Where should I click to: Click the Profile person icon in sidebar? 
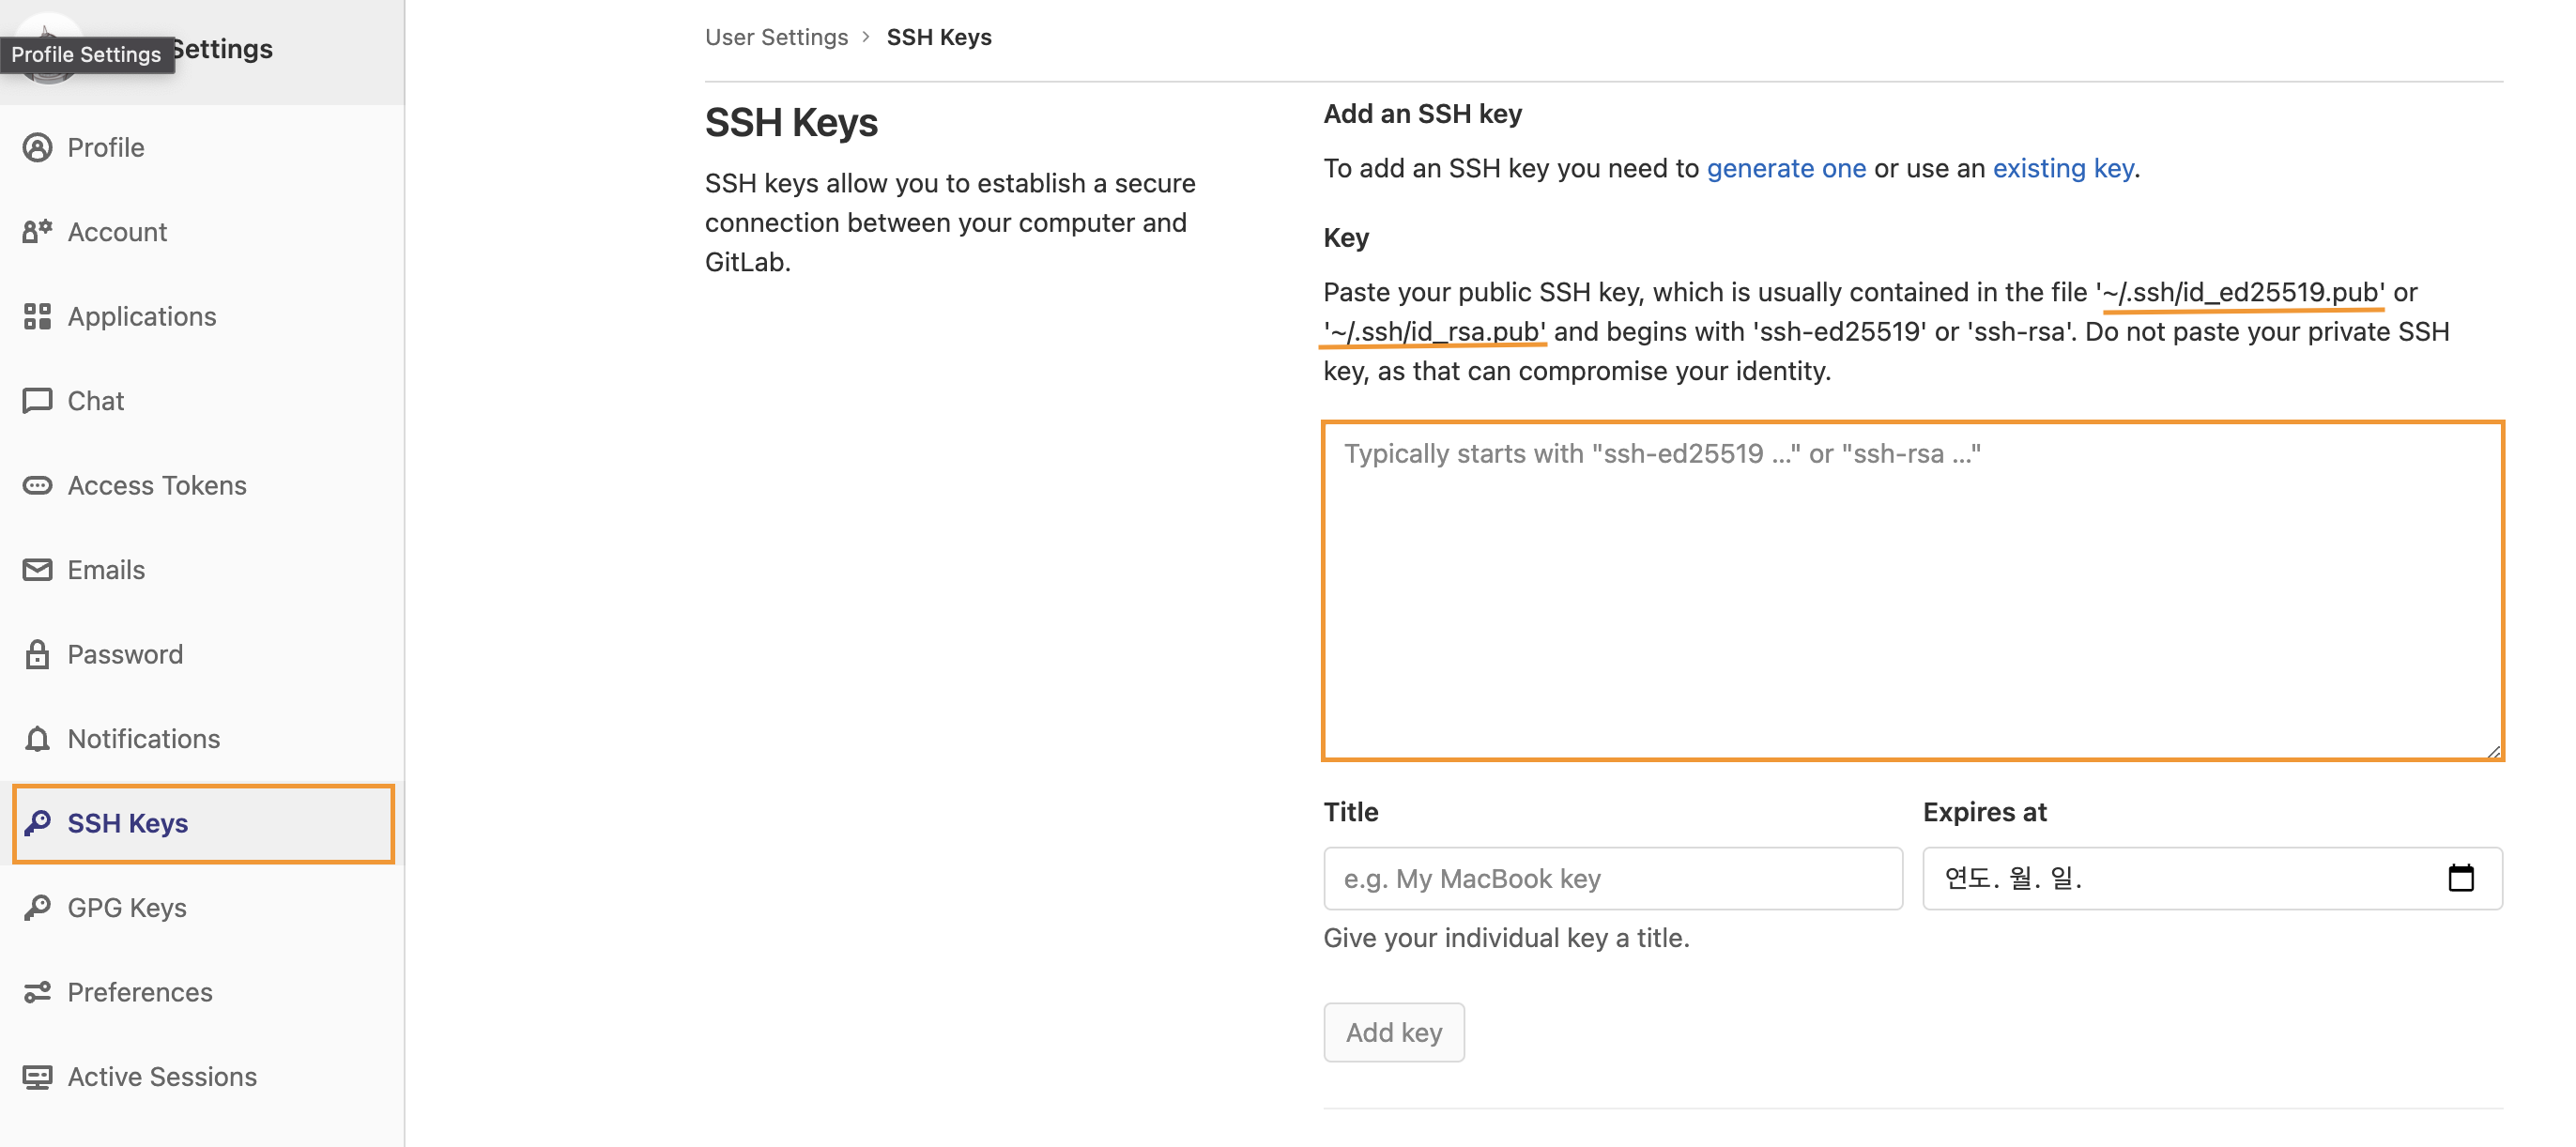click(37, 147)
